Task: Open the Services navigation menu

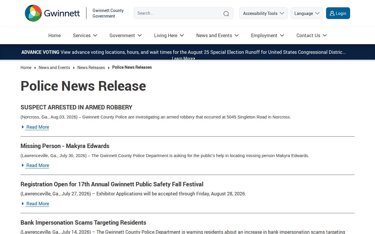Action: click(82, 35)
